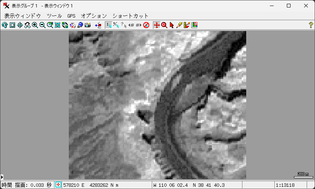315x189 pixels.
Task: Select the red zoom box tool
Action: coord(164,25)
